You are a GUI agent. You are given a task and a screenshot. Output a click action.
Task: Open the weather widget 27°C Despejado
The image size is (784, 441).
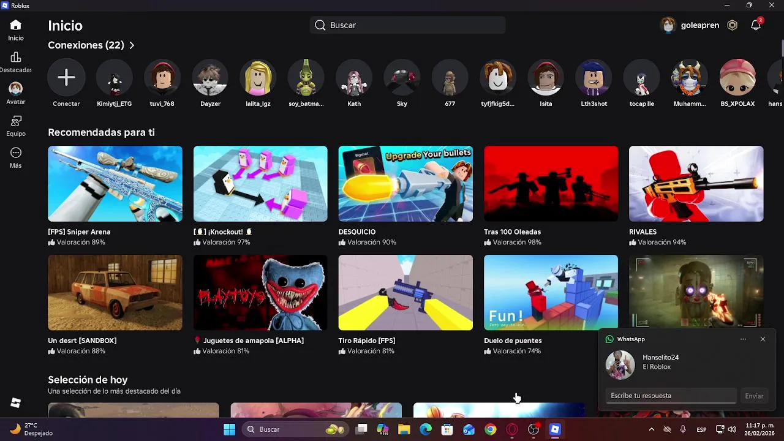(32, 429)
